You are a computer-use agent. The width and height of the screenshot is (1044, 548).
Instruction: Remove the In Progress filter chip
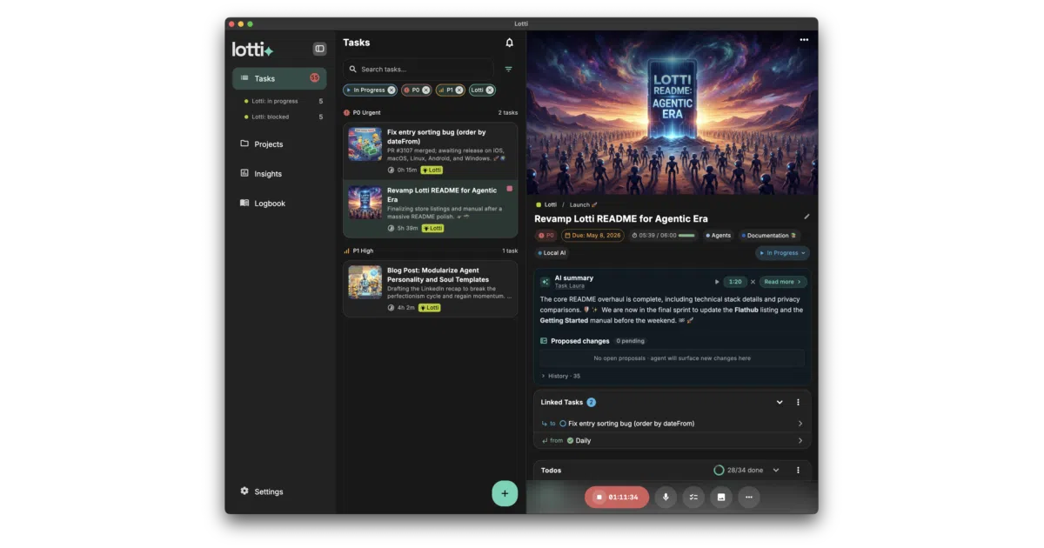[391, 90]
